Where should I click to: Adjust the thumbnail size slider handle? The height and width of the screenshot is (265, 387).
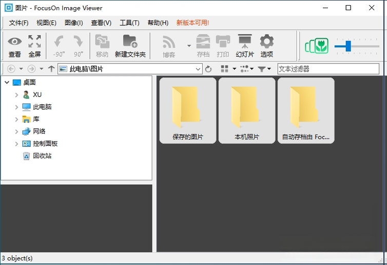349,46
